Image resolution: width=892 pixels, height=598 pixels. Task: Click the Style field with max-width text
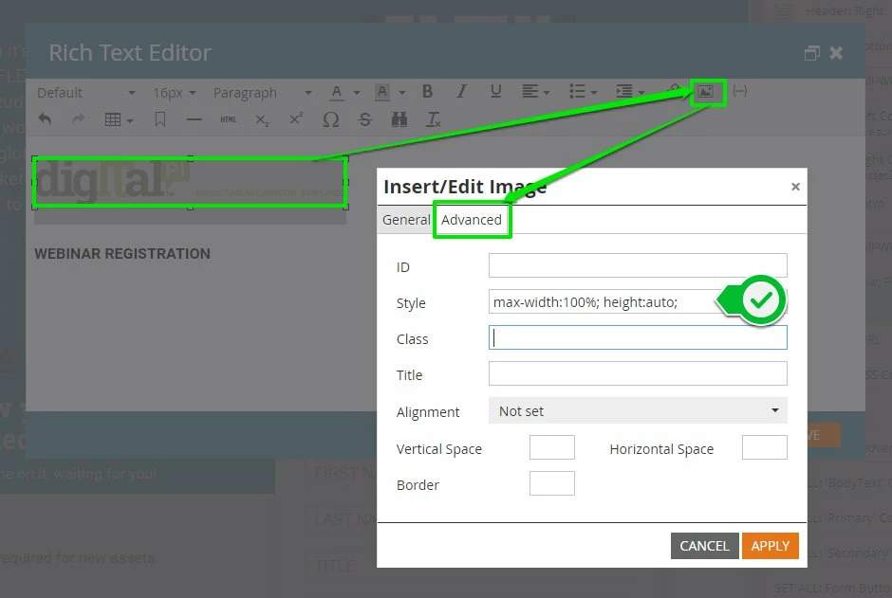pyautogui.click(x=638, y=301)
